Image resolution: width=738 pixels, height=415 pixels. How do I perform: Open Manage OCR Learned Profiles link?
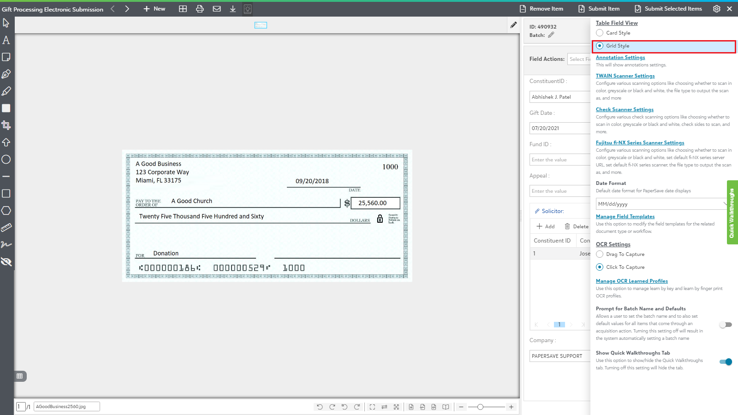(631, 281)
